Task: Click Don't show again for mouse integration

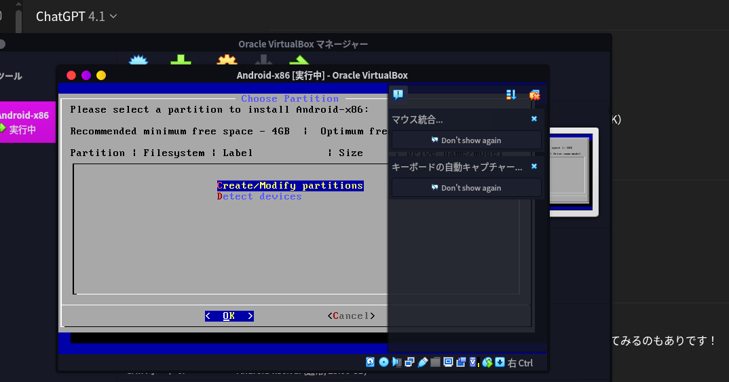Action: (466, 140)
